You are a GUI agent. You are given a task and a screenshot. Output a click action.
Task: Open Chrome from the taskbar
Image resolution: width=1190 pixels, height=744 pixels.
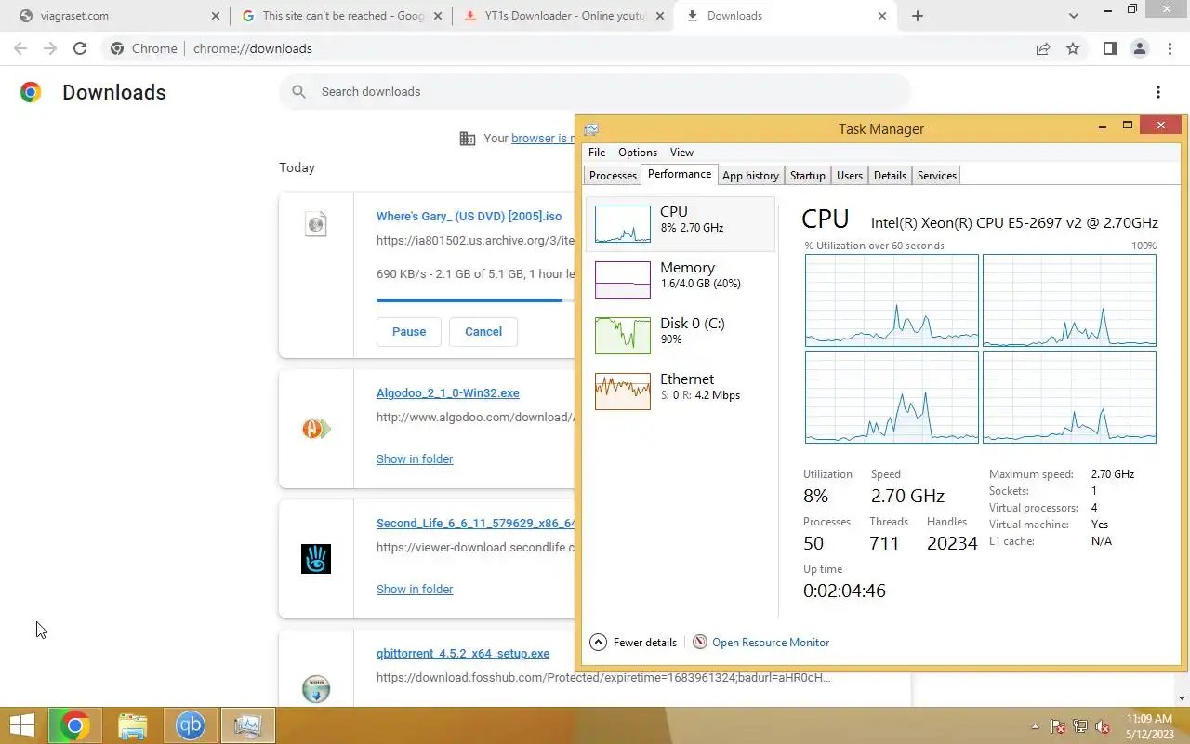[75, 725]
